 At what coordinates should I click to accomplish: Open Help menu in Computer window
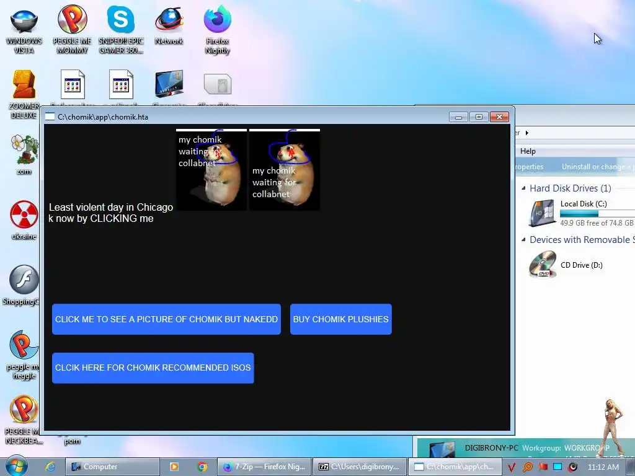[x=528, y=151]
